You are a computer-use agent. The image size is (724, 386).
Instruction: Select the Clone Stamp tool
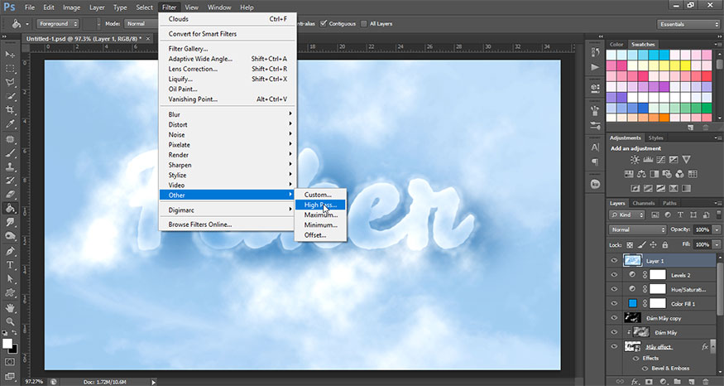pyautogui.click(x=10, y=166)
